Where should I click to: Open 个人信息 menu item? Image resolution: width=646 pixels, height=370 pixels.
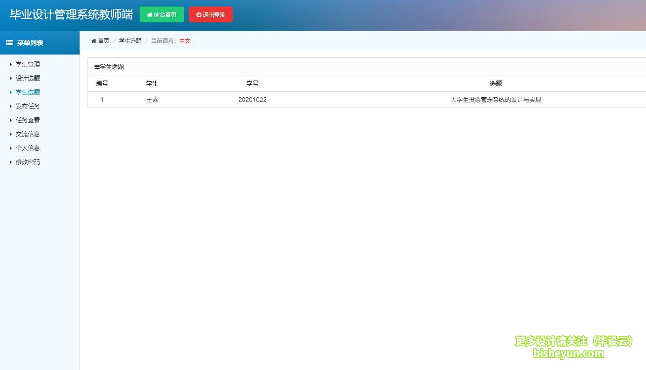[28, 148]
